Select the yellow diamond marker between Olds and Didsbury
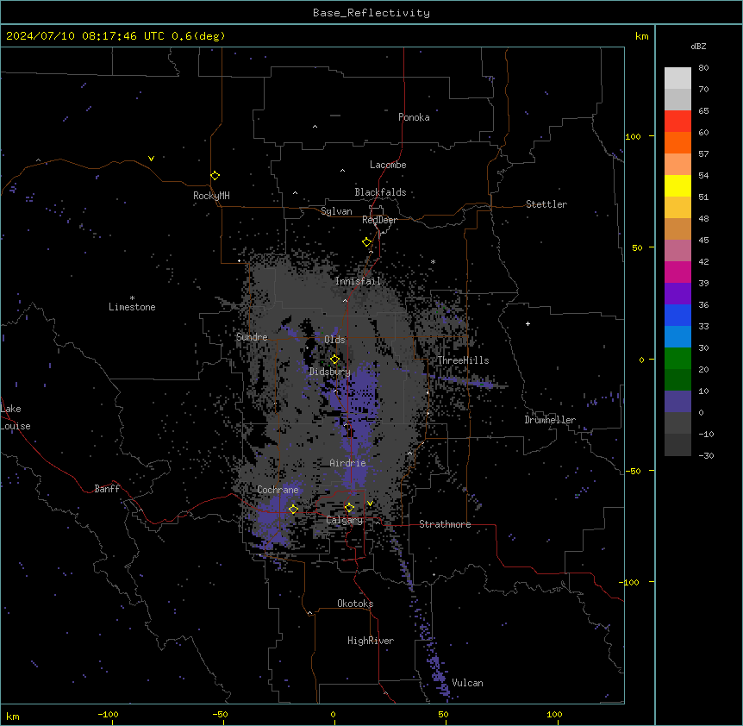 pos(334,360)
